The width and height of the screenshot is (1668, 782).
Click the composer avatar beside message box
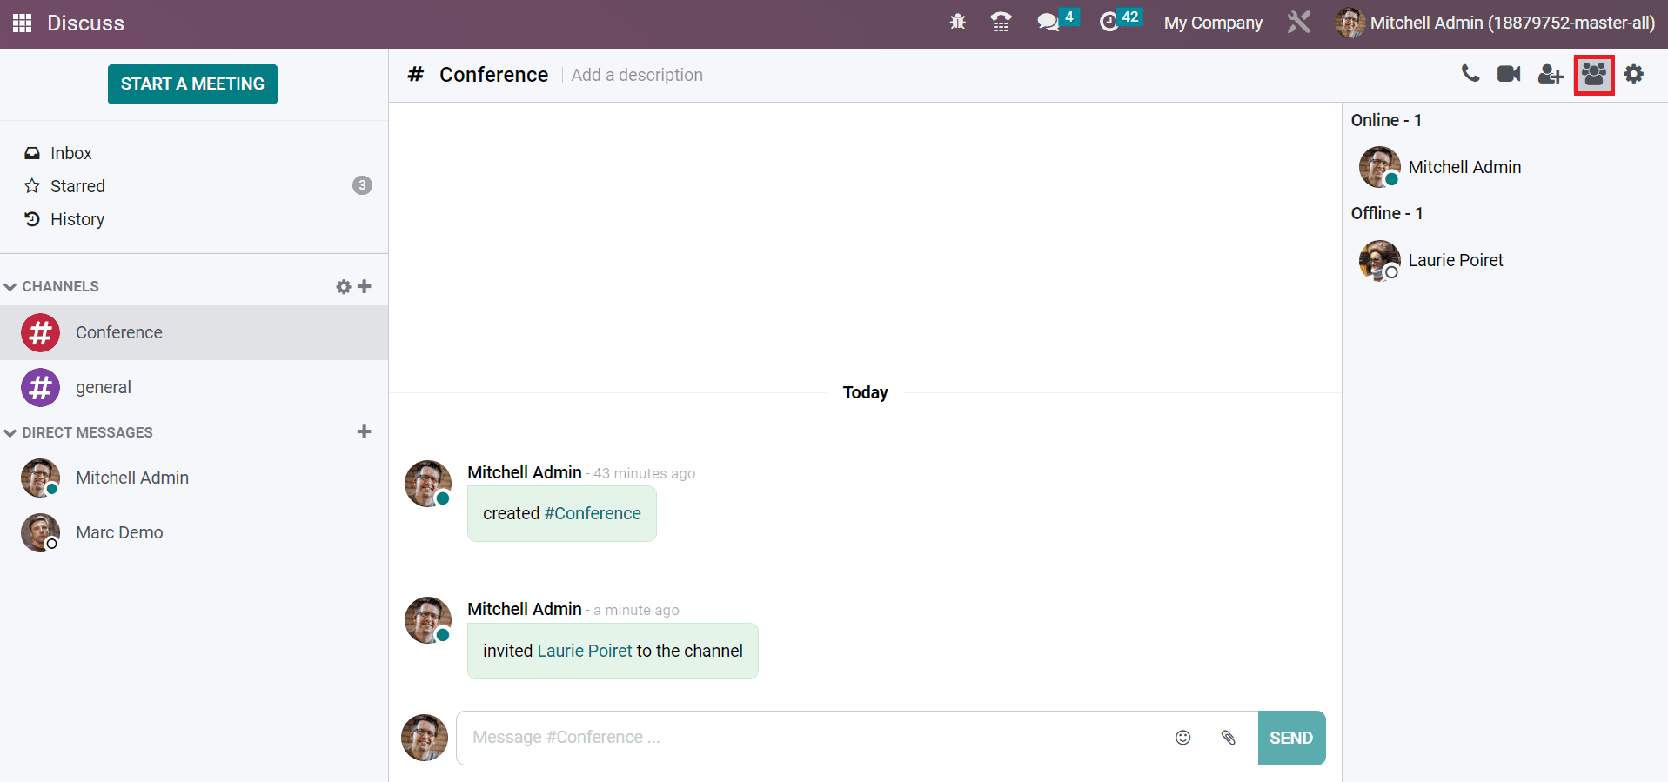pos(425,738)
